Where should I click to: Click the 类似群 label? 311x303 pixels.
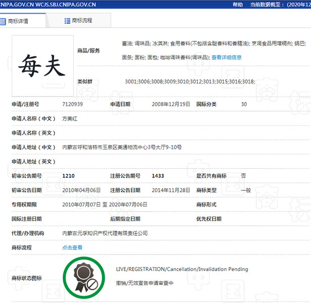[x=85, y=82]
